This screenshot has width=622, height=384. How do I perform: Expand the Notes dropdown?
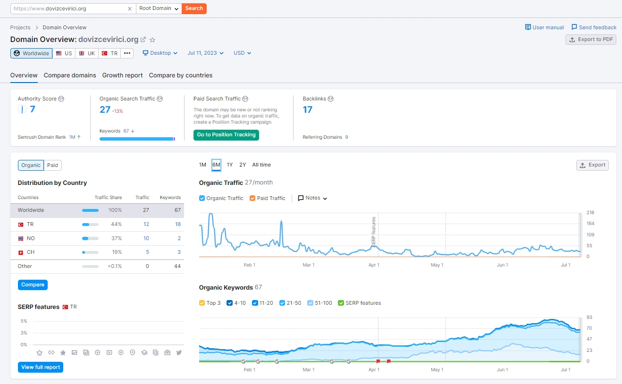coord(312,198)
